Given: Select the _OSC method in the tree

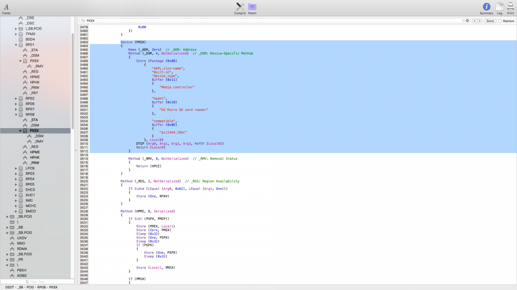Looking at the screenshot, I should (x=30, y=23).
